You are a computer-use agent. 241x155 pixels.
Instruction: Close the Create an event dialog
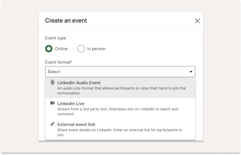[x=197, y=21]
